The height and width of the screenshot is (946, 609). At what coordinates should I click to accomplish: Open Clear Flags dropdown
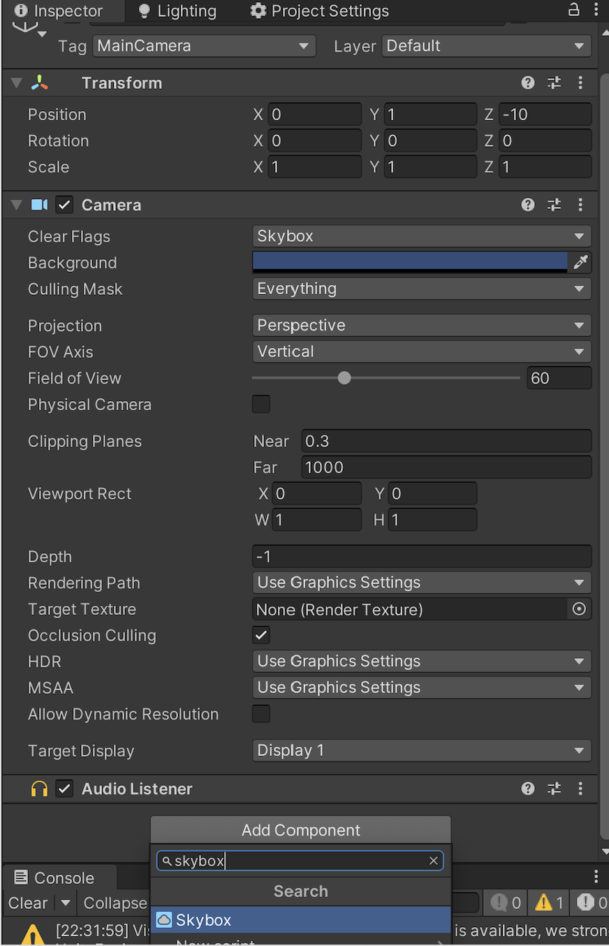(421, 236)
